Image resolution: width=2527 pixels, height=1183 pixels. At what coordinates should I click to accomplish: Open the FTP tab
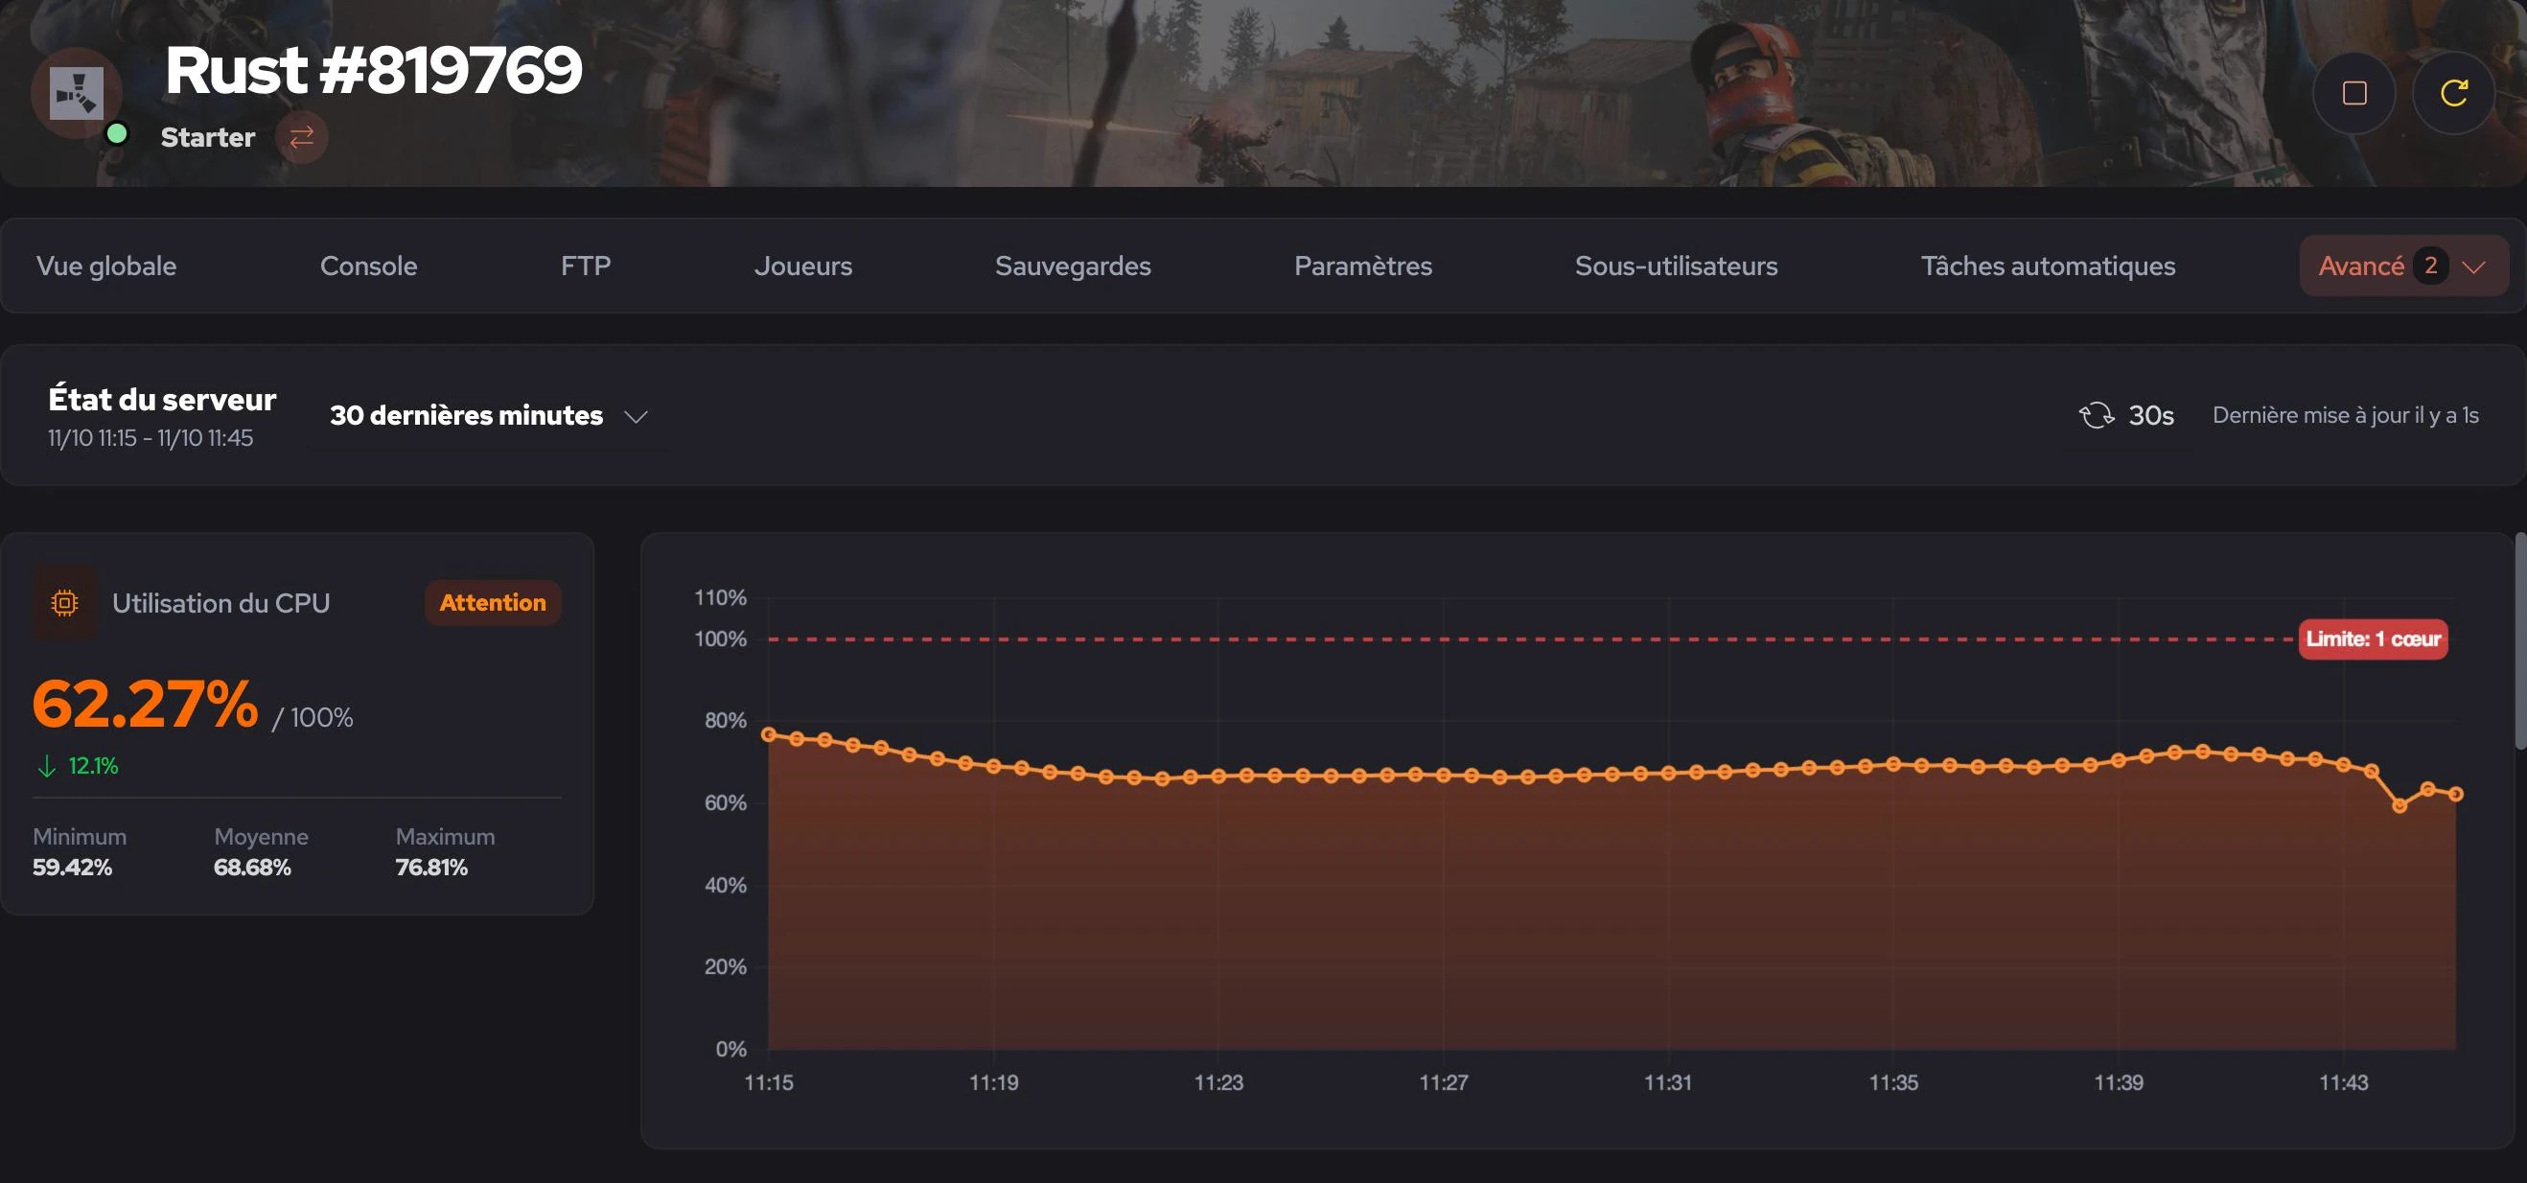586,266
